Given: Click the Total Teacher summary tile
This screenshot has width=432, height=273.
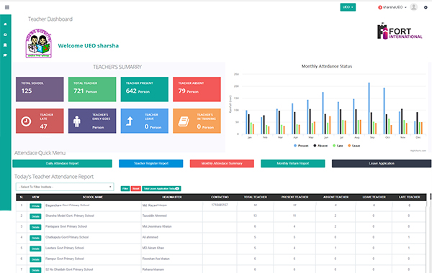Looking at the screenshot, I should tap(92, 89).
